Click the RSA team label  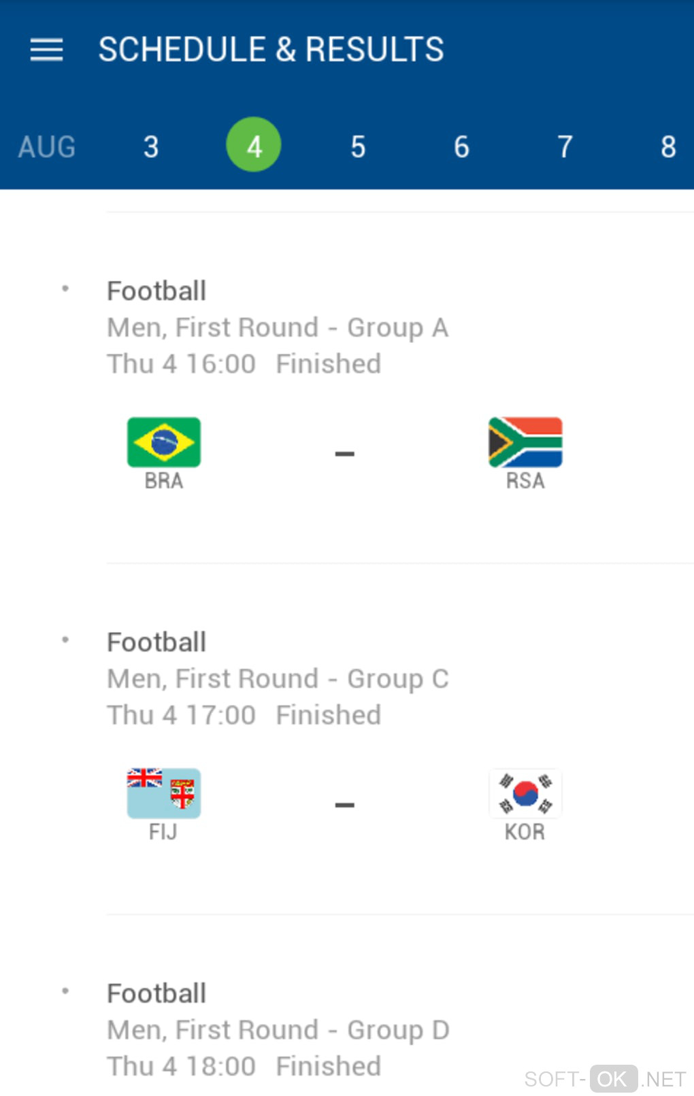(x=525, y=481)
